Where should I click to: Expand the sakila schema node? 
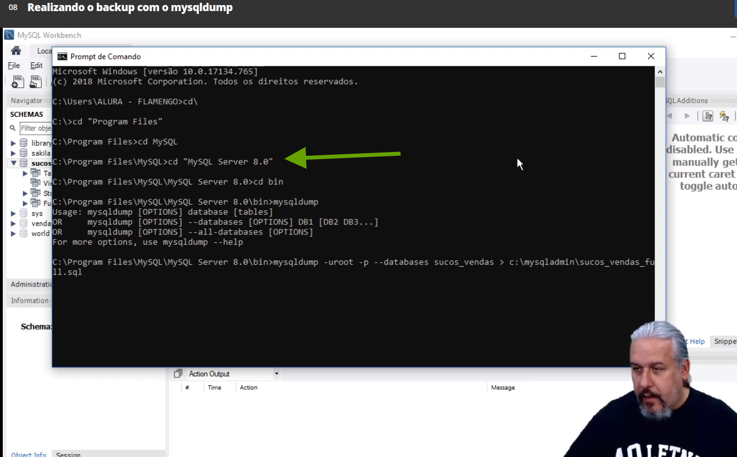13,153
